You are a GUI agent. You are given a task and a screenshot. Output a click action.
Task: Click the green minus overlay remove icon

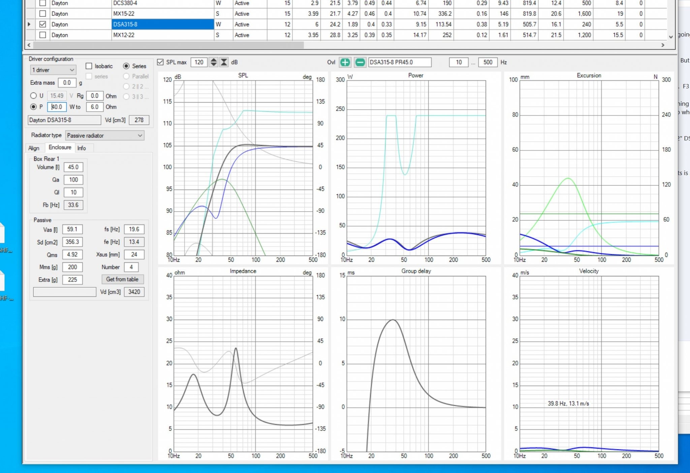pos(360,62)
